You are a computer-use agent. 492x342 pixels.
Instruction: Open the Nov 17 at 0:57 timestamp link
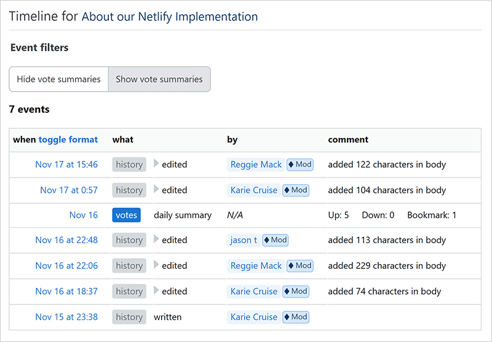point(69,190)
